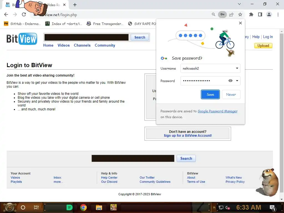Open the Help Center link

click(x=109, y=177)
